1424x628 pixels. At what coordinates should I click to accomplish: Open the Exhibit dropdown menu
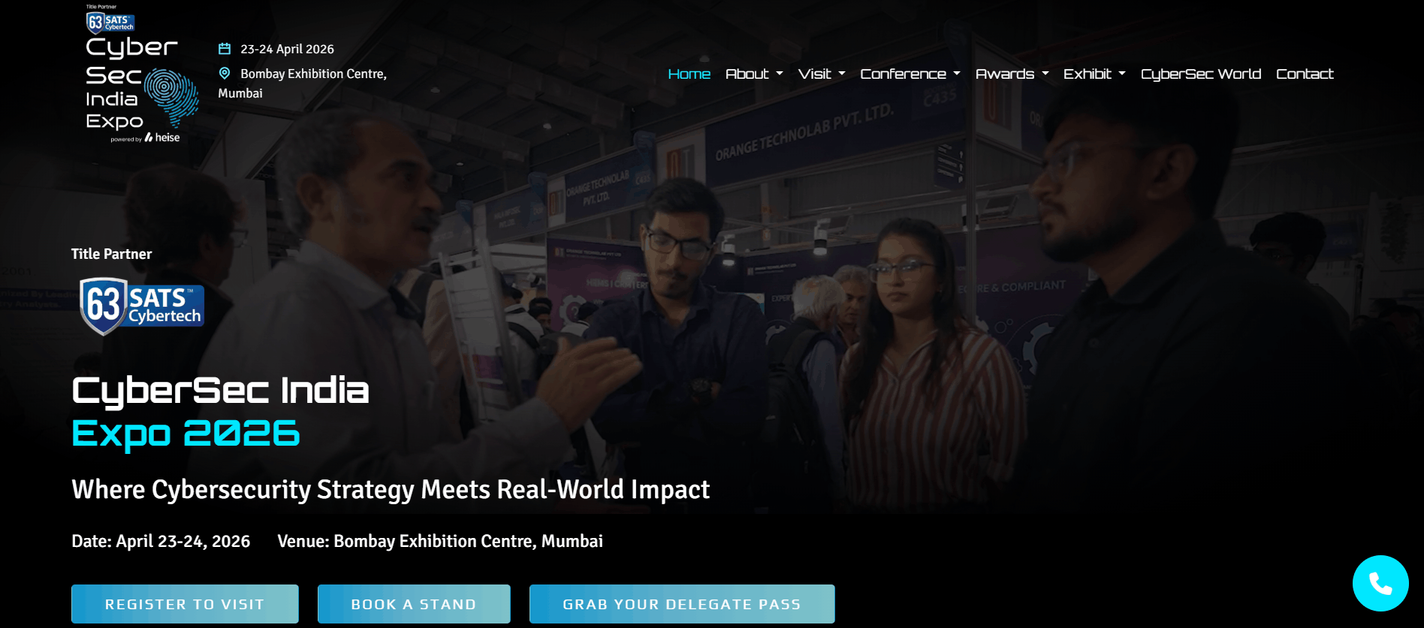pos(1094,74)
